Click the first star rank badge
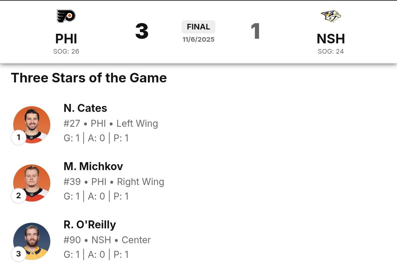The image size is (397, 271). click(x=19, y=137)
